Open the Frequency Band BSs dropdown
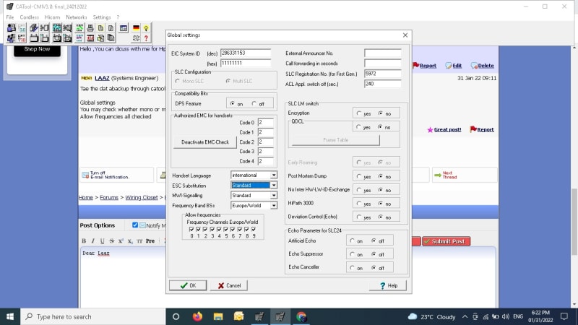 pyautogui.click(x=274, y=206)
